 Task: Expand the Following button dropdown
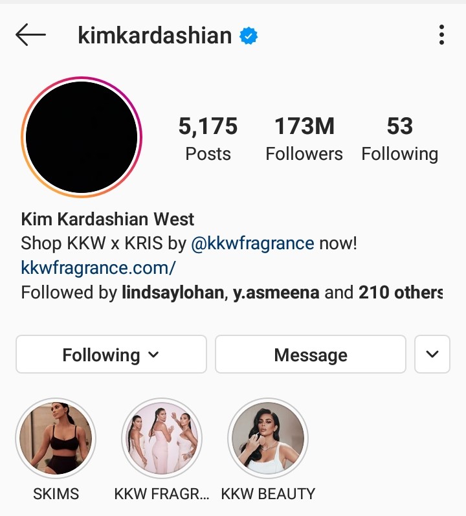click(x=111, y=354)
